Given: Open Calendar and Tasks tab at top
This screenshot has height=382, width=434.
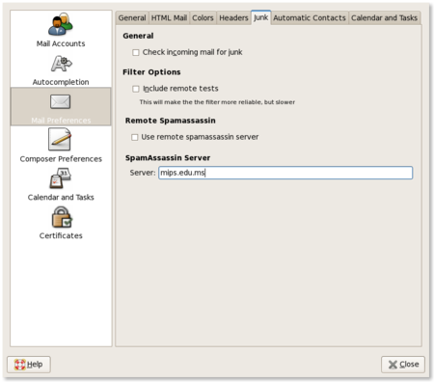Looking at the screenshot, I should point(385,18).
